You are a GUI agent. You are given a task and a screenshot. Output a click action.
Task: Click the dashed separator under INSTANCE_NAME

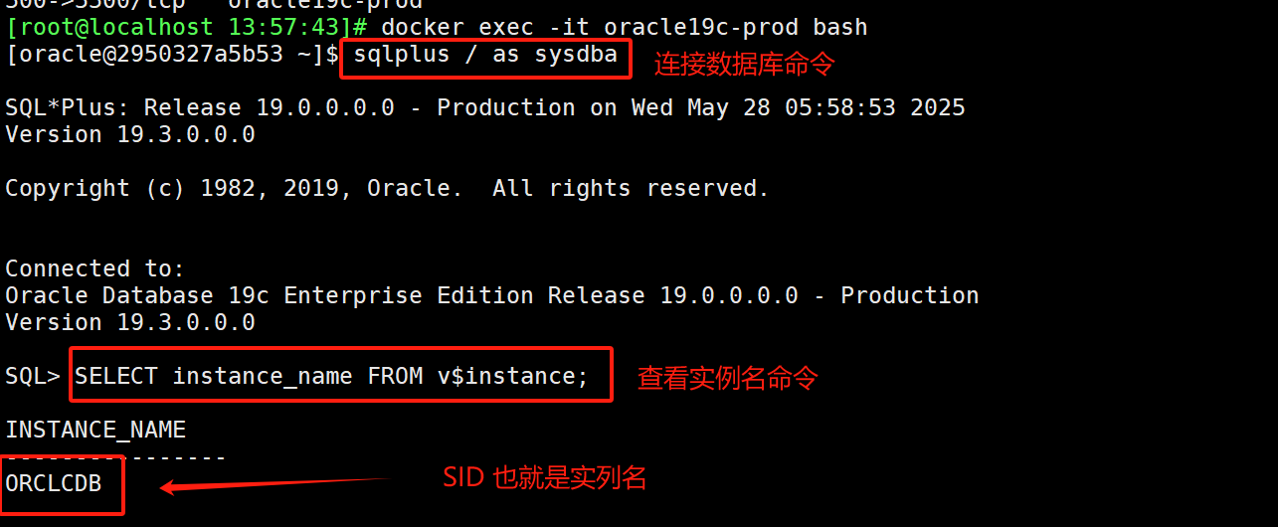(115, 457)
